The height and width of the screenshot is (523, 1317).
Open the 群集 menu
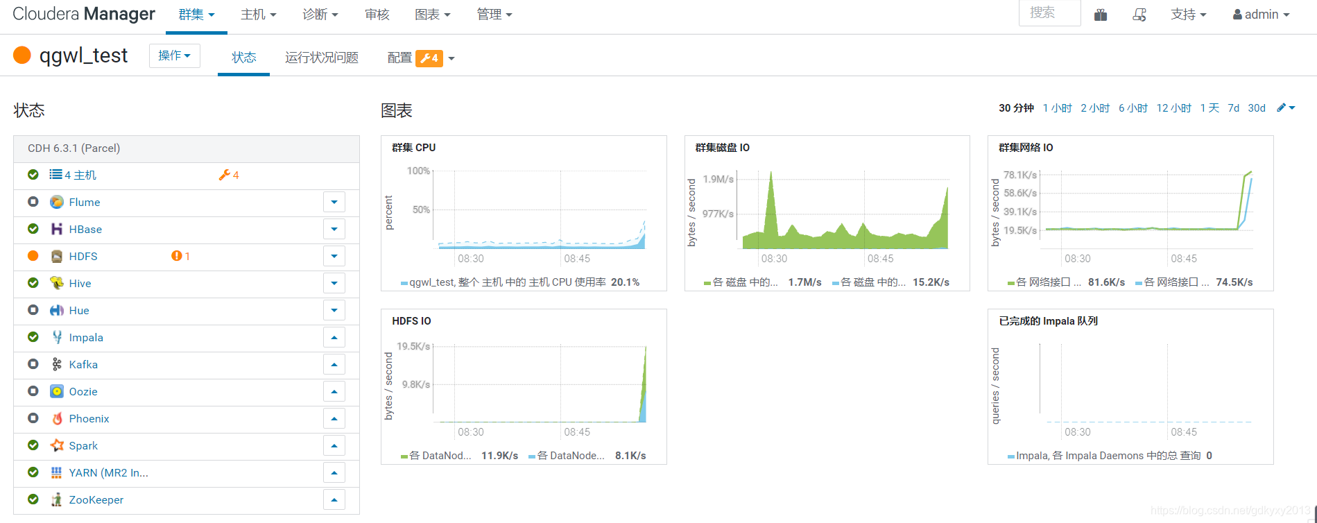pos(196,15)
